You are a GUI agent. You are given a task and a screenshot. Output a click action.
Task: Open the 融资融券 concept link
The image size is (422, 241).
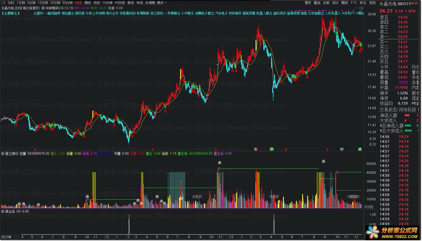pos(54,13)
